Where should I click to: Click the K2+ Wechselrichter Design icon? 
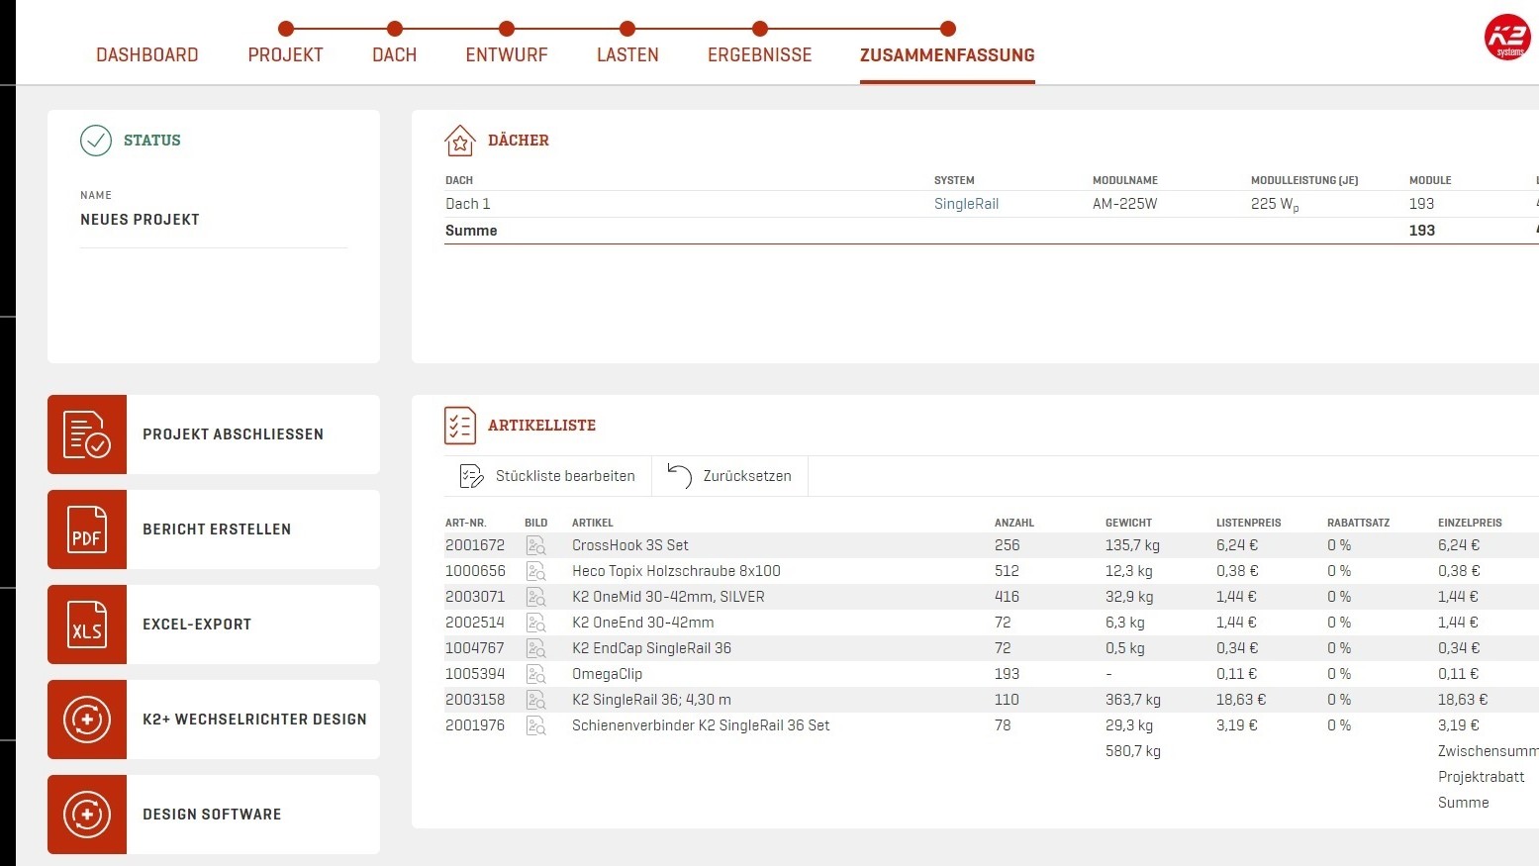pyautogui.click(x=87, y=720)
